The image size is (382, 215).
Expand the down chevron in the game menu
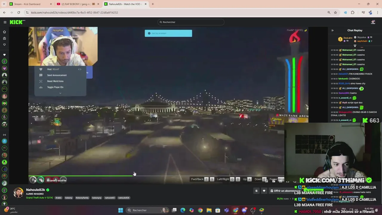point(60,93)
